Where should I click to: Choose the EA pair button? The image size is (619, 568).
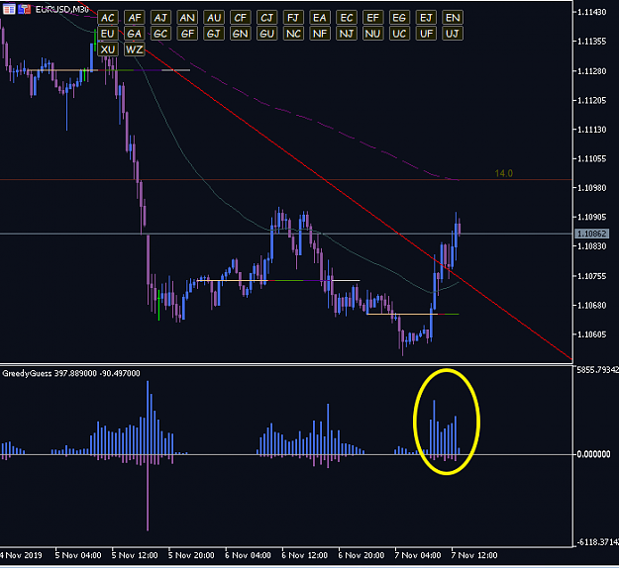320,18
